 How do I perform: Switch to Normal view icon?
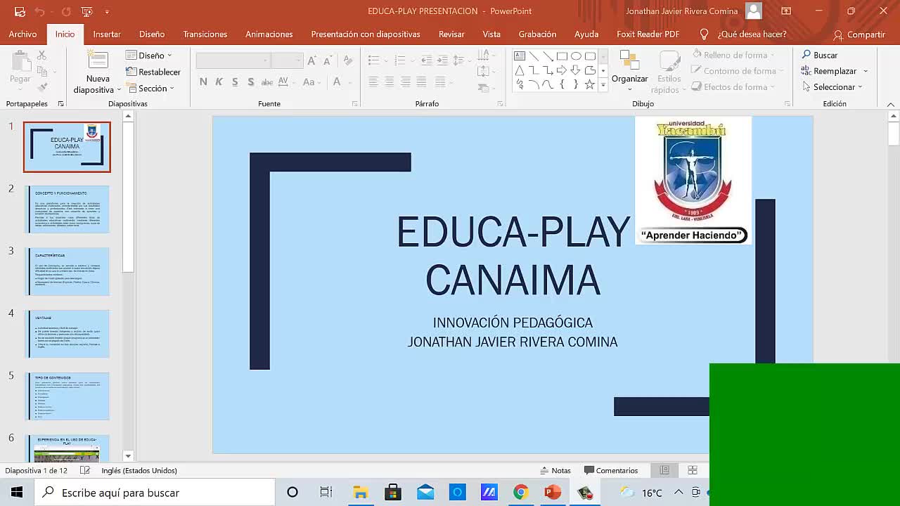[x=664, y=470]
